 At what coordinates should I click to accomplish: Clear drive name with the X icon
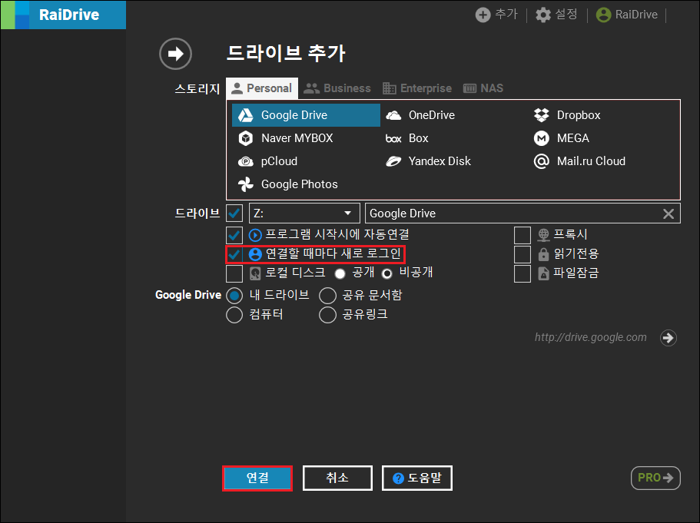click(668, 214)
